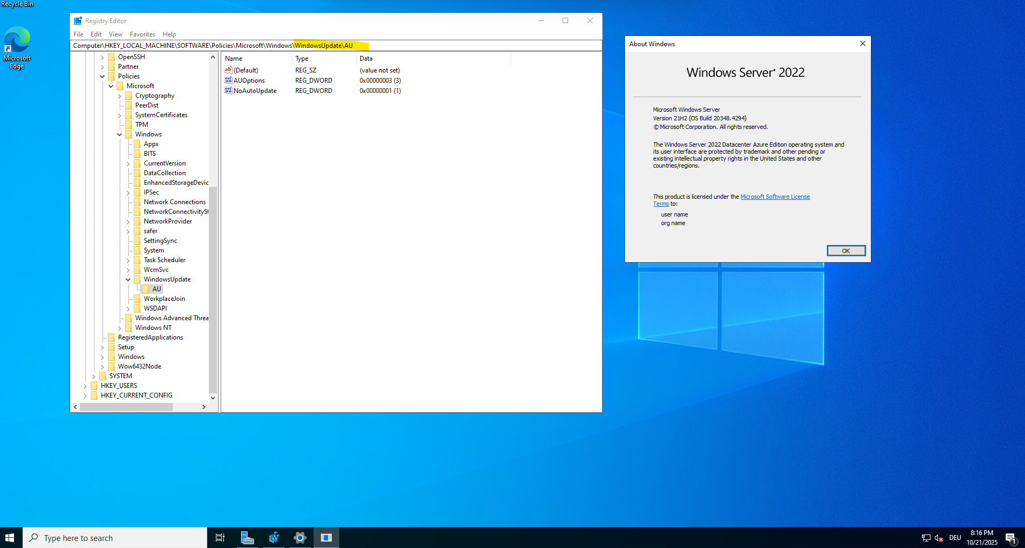1025x548 pixels.
Task: Collapse the Policies tree node
Action: [103, 76]
